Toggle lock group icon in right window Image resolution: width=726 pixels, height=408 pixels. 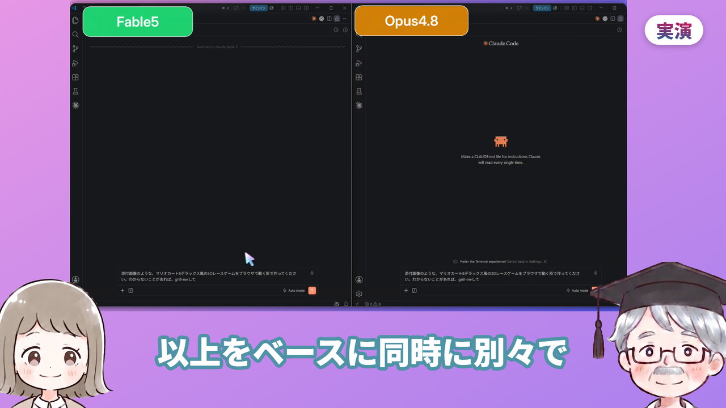coord(621,19)
